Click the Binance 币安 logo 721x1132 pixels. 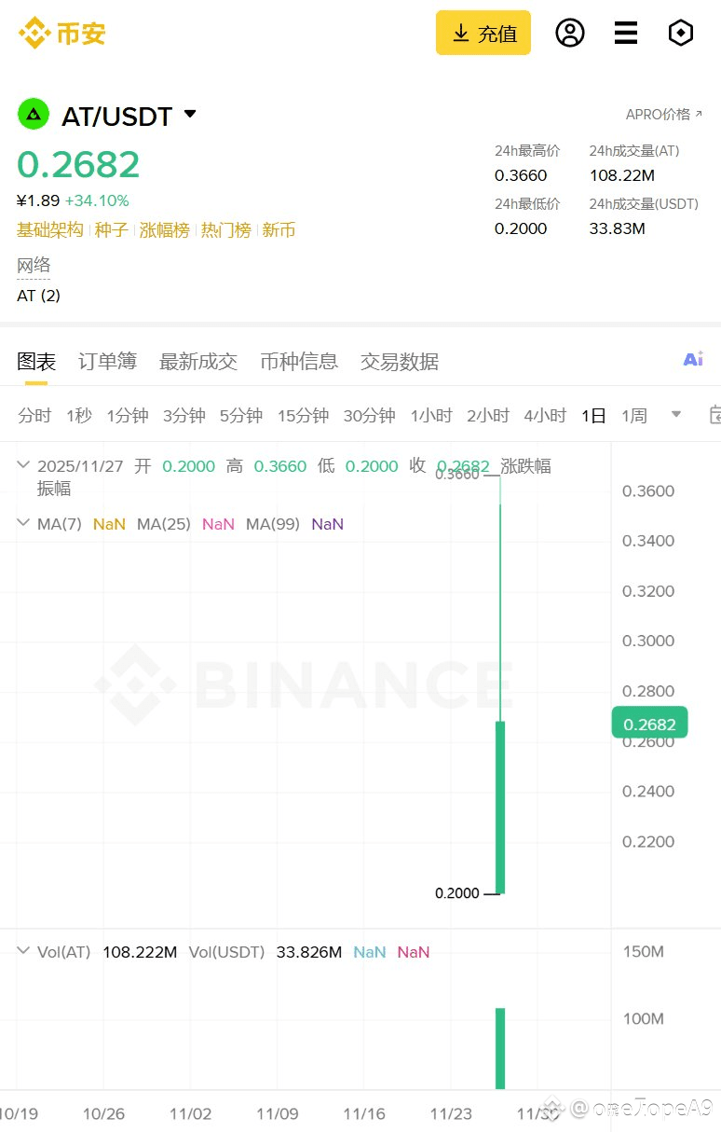(61, 34)
